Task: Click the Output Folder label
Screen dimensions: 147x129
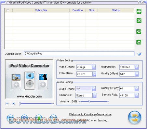Action: [13, 54]
